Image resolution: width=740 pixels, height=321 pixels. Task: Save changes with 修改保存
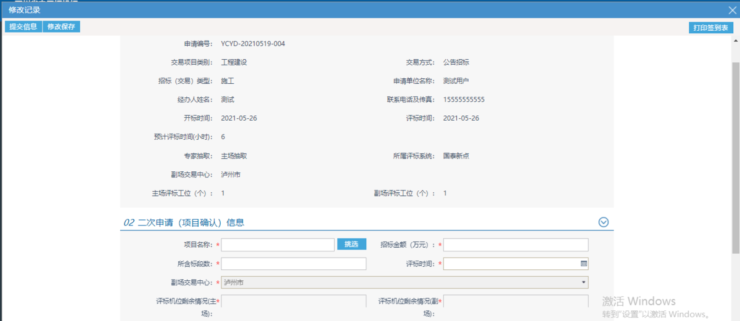[61, 26]
